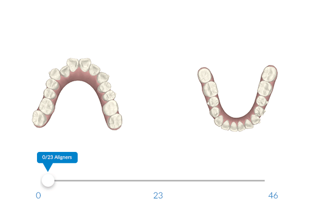Click the blue pointer arrow below the Aligners tooltip
This screenshot has width=317, height=211.
click(x=48, y=167)
